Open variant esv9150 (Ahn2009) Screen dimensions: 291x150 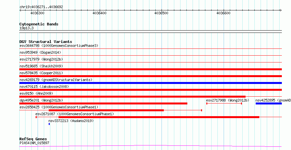click(x=36, y=93)
